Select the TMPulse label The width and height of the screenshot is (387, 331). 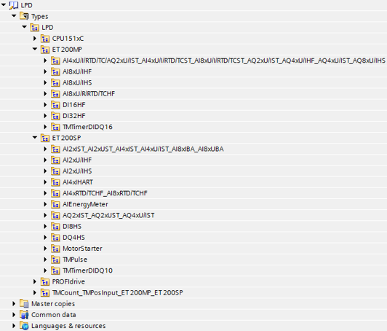(75, 260)
